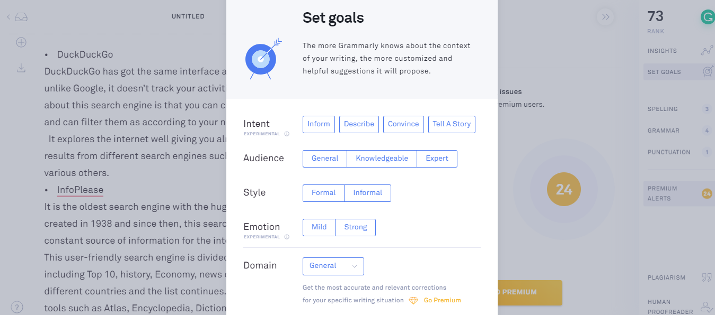This screenshot has width=715, height=315.
Task: Open the help question mark icon
Action: (17, 307)
